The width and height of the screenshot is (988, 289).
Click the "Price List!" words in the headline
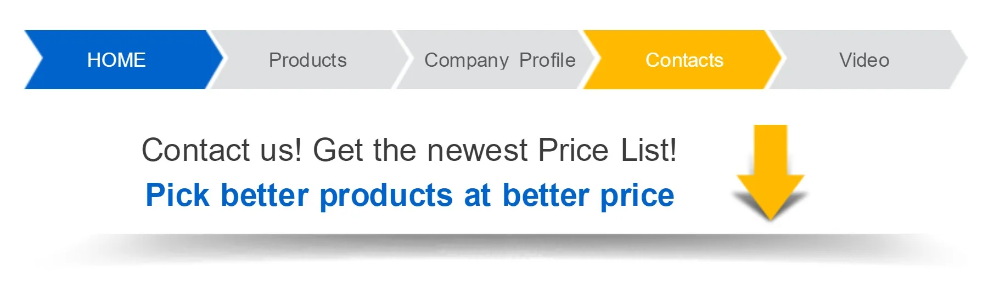pos(607,150)
